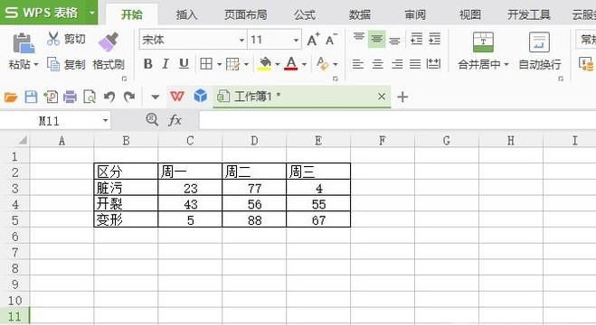Open the WPS 表格 application menu
Viewport: 596px width, 325px height.
coord(49,12)
